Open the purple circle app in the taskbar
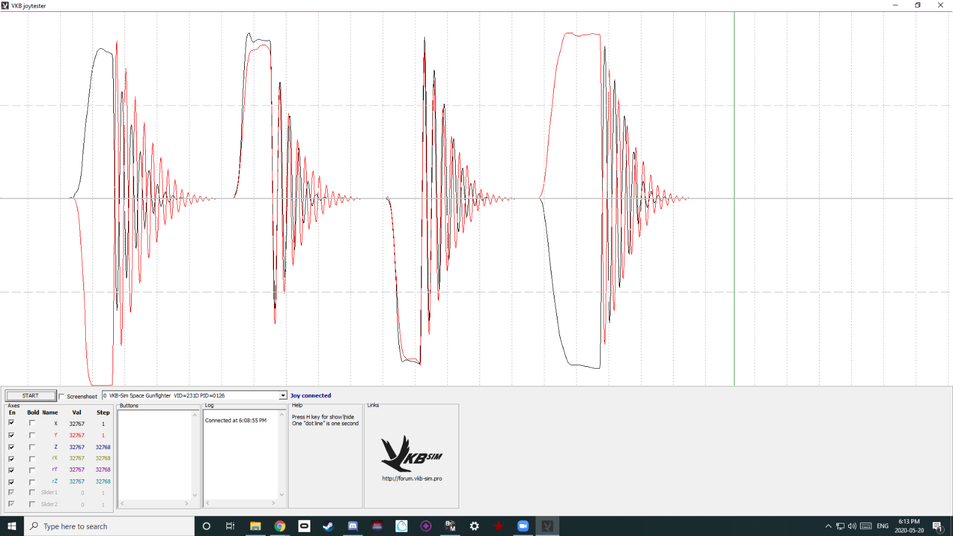953x536 pixels. [426, 526]
